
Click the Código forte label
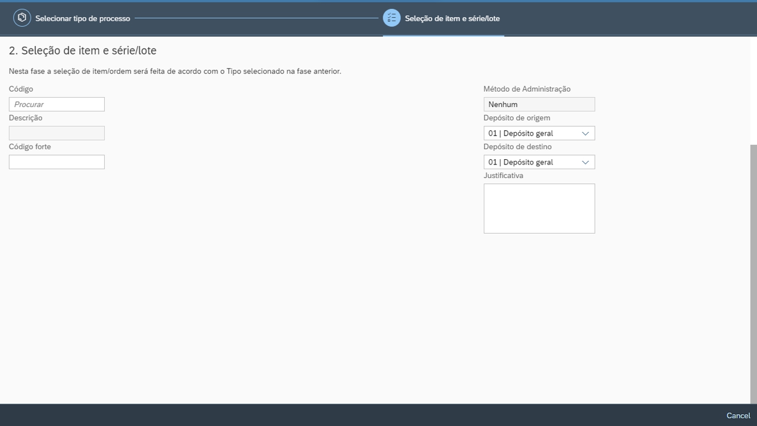click(30, 147)
